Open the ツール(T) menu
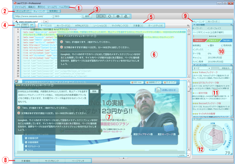The image size is (235, 164). pyautogui.click(x=52, y=7)
